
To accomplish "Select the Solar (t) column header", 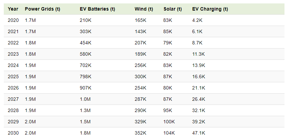I will click(x=173, y=9).
